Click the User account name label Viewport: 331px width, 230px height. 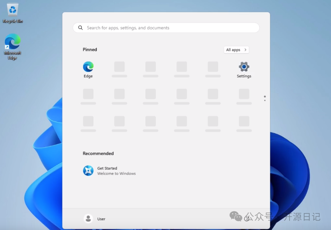pos(101,219)
